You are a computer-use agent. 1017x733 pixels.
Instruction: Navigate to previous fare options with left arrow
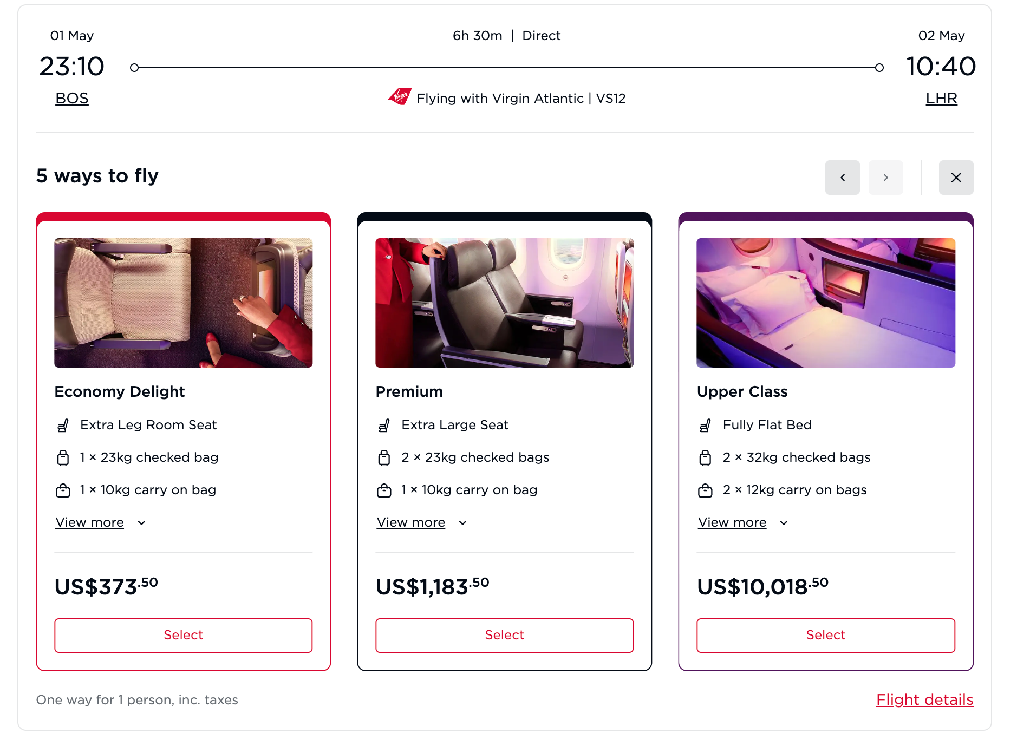(842, 178)
